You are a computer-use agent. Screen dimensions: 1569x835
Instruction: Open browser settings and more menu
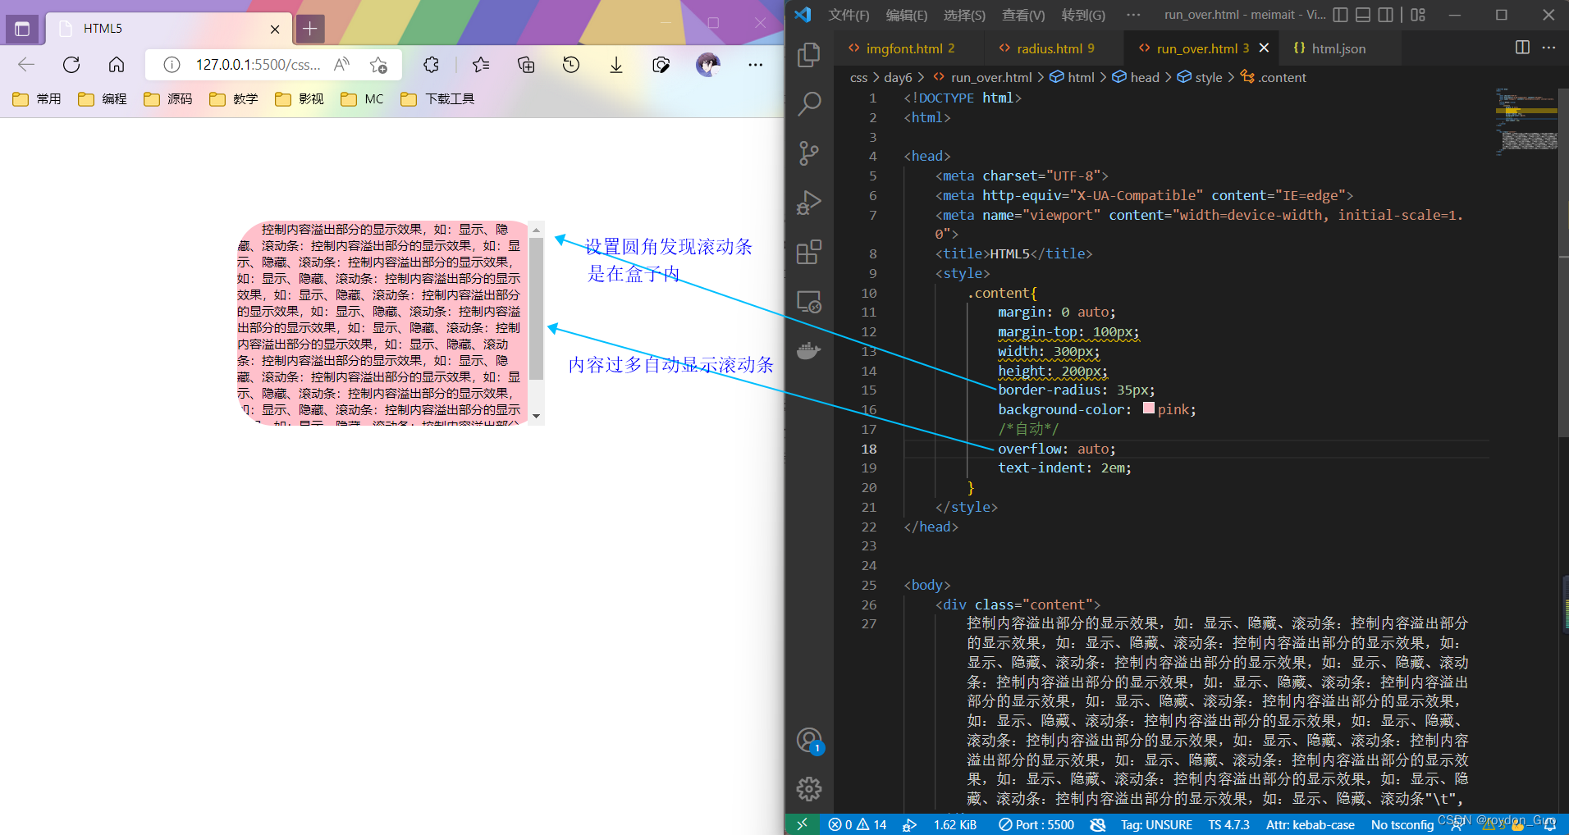pyautogui.click(x=756, y=65)
